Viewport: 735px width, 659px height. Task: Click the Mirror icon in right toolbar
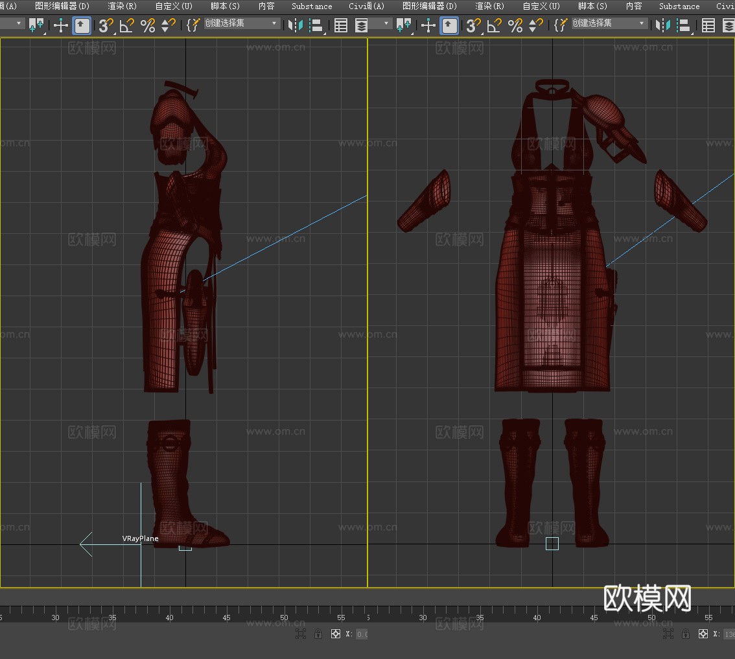[663, 25]
